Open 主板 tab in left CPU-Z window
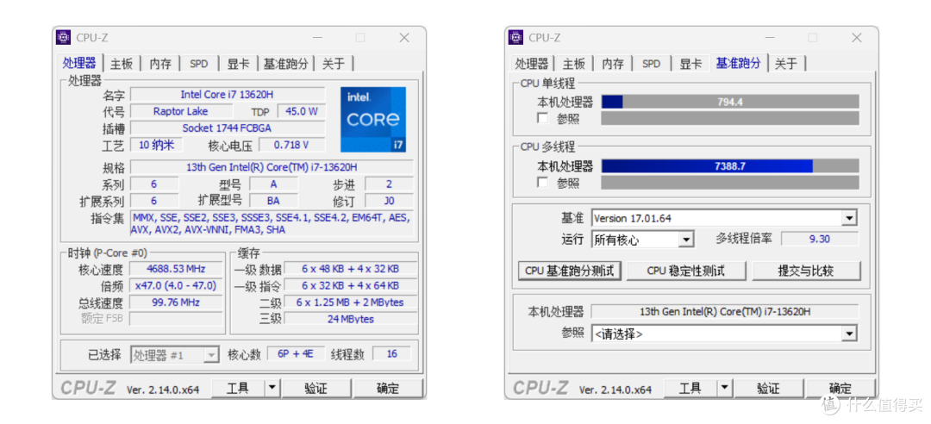This screenshot has height=424, width=931. point(122,64)
